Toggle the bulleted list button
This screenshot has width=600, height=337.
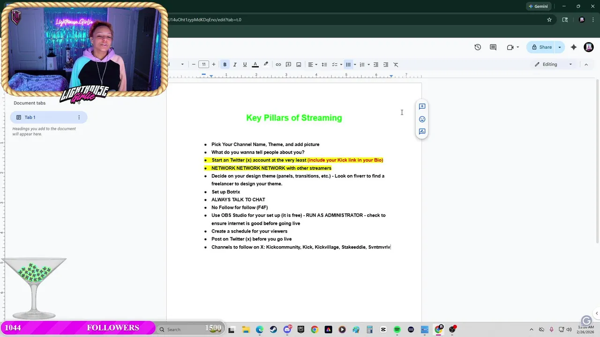[348, 65]
